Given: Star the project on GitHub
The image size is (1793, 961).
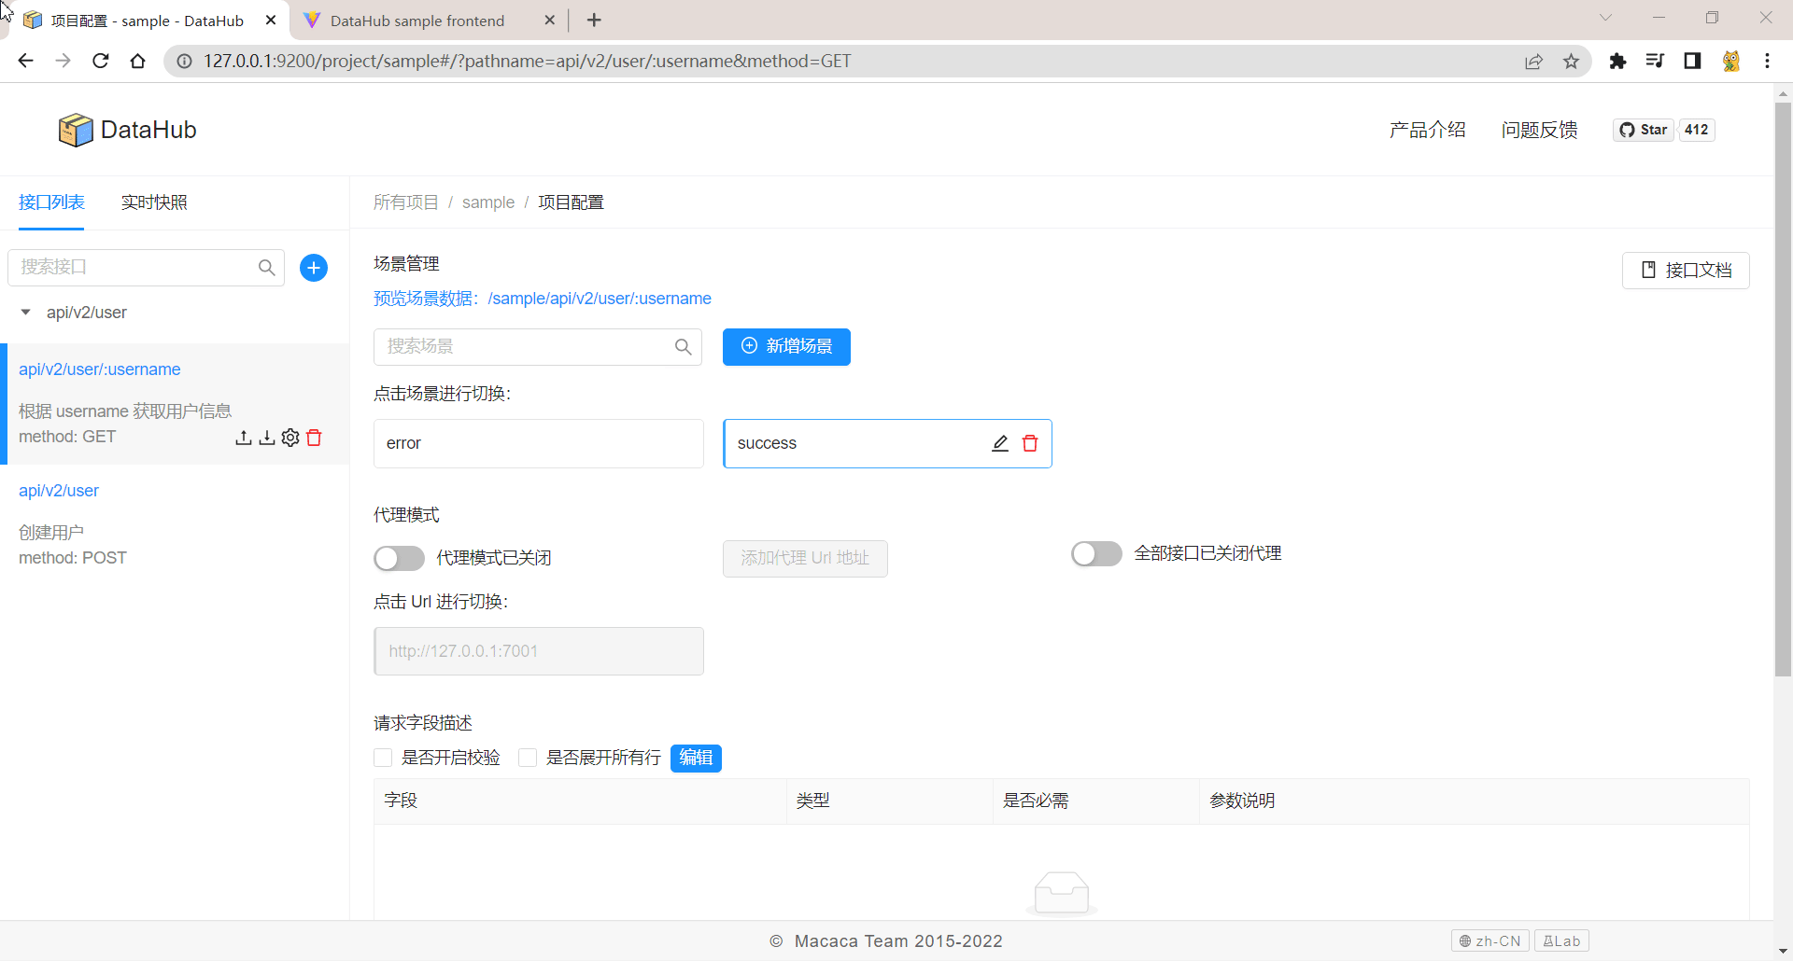Looking at the screenshot, I should [x=1644, y=130].
